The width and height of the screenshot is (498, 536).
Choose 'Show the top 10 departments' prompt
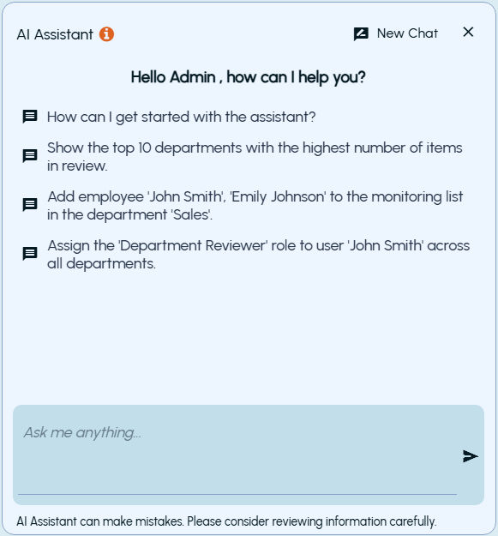click(255, 157)
